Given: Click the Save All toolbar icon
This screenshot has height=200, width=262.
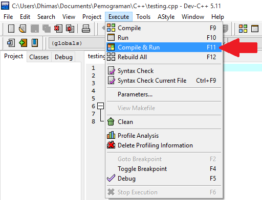Looking at the screenshot, I should tap(47, 29).
